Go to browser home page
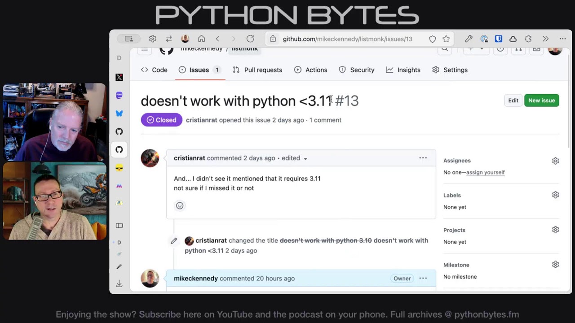The height and width of the screenshot is (323, 575). click(x=201, y=39)
